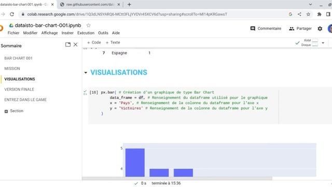Click the VISUALISATIONS heading text
The image size is (332, 187).
coord(119,73)
